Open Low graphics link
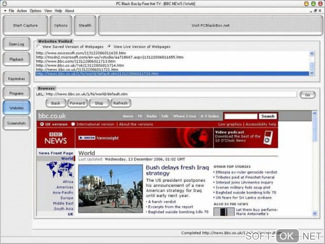The image size is (325, 244). pos(230,124)
